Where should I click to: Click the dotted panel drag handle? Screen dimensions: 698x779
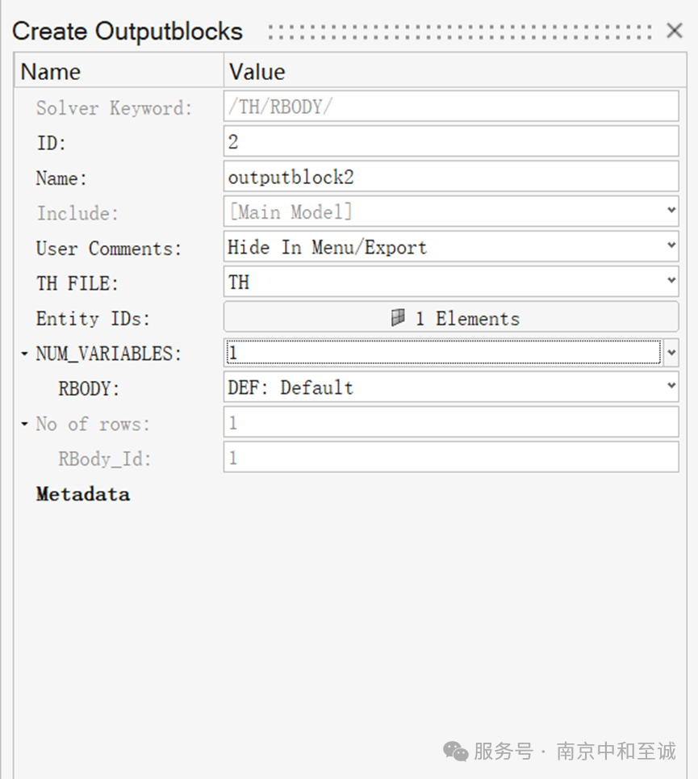coord(460,31)
